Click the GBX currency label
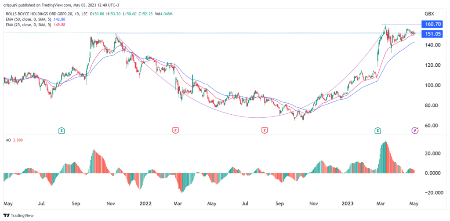The width and height of the screenshot is (450, 221). [429, 14]
